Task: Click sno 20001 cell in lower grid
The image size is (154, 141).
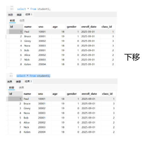Action: point(44,118)
